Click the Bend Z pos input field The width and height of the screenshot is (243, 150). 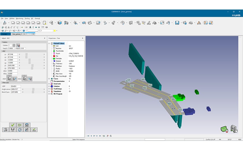coord(16,92)
